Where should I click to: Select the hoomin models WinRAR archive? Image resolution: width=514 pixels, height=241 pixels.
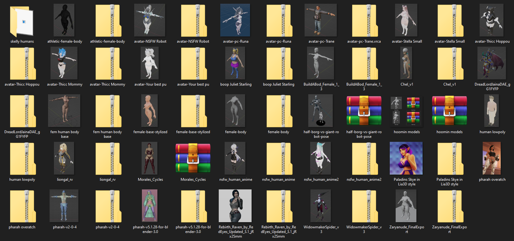[x=450, y=111]
